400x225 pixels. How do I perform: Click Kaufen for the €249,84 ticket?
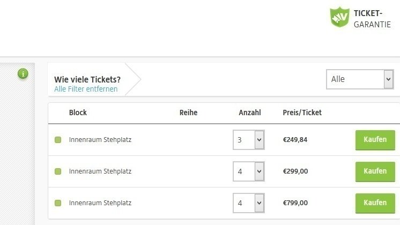coord(375,140)
